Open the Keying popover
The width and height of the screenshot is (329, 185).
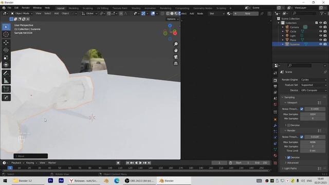click(x=31, y=163)
